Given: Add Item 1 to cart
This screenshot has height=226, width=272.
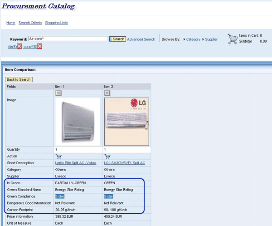Looking at the screenshot, I should [58, 156].
